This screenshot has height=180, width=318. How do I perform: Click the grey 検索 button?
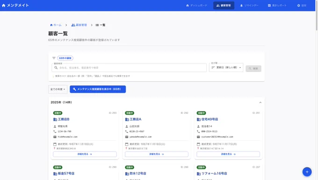[x=253, y=69]
